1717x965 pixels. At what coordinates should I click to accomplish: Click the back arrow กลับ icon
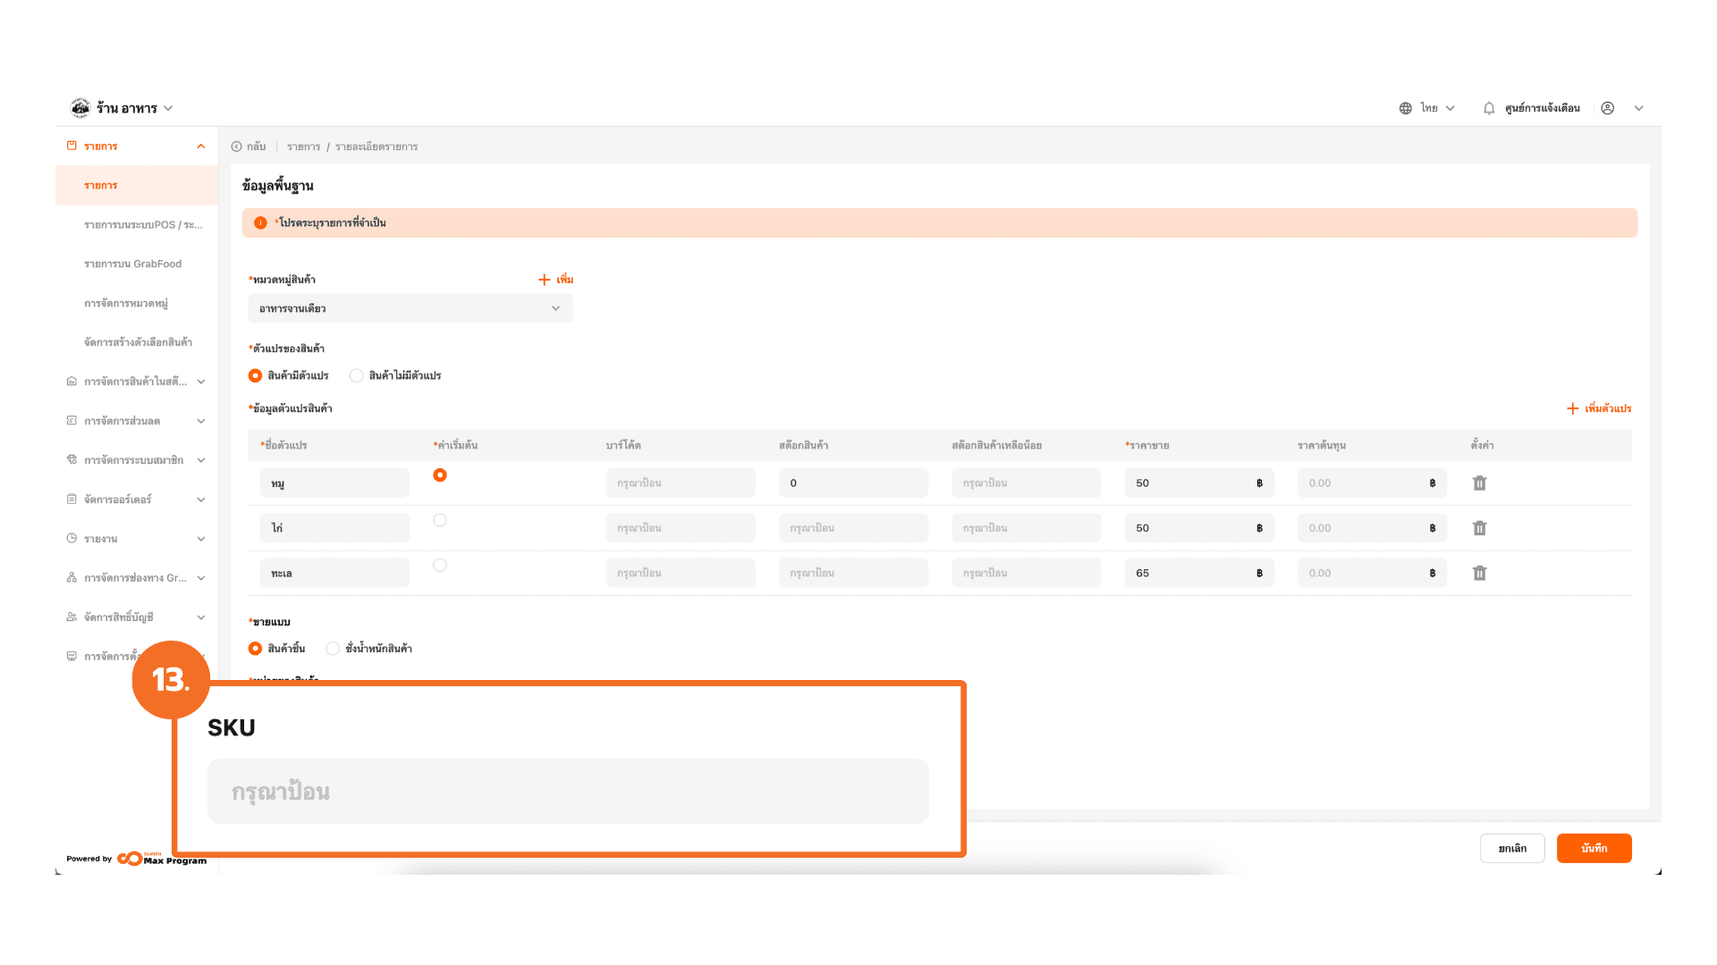click(237, 147)
